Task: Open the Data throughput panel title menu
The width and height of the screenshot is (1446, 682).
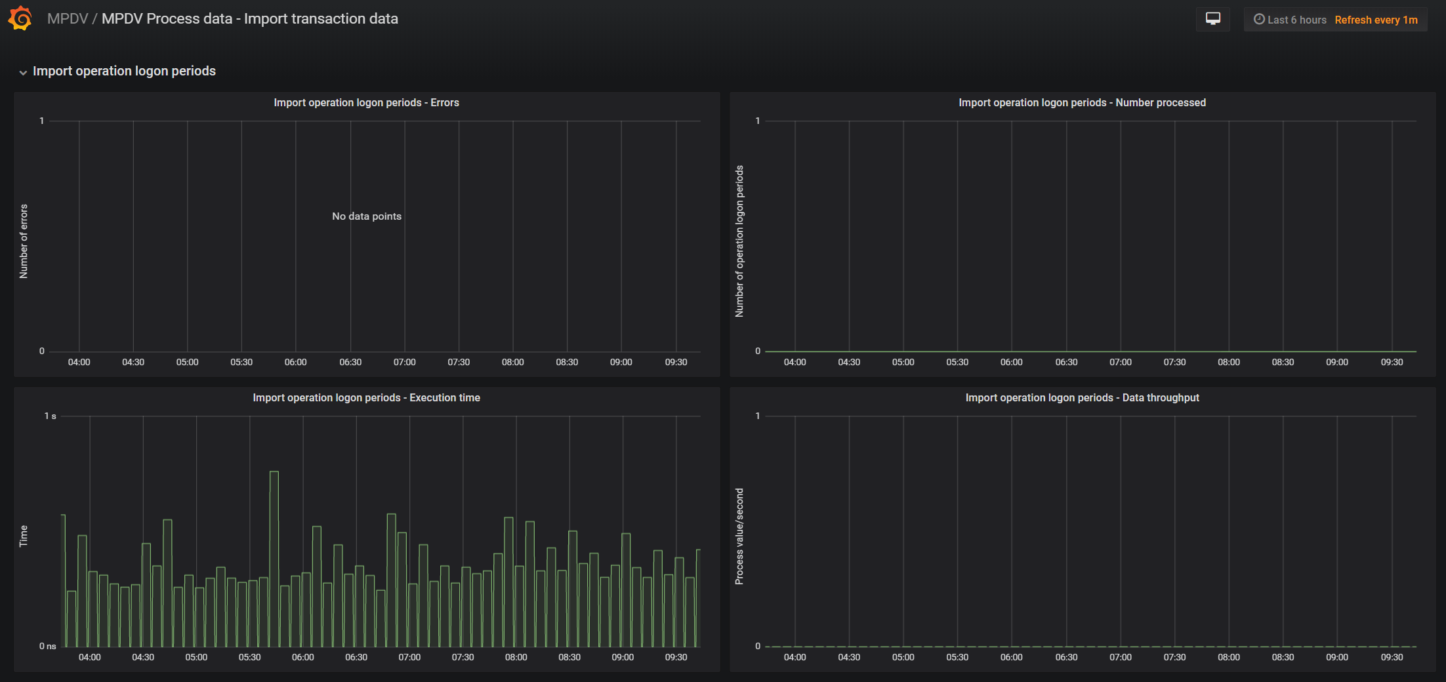Action: 1082,397
